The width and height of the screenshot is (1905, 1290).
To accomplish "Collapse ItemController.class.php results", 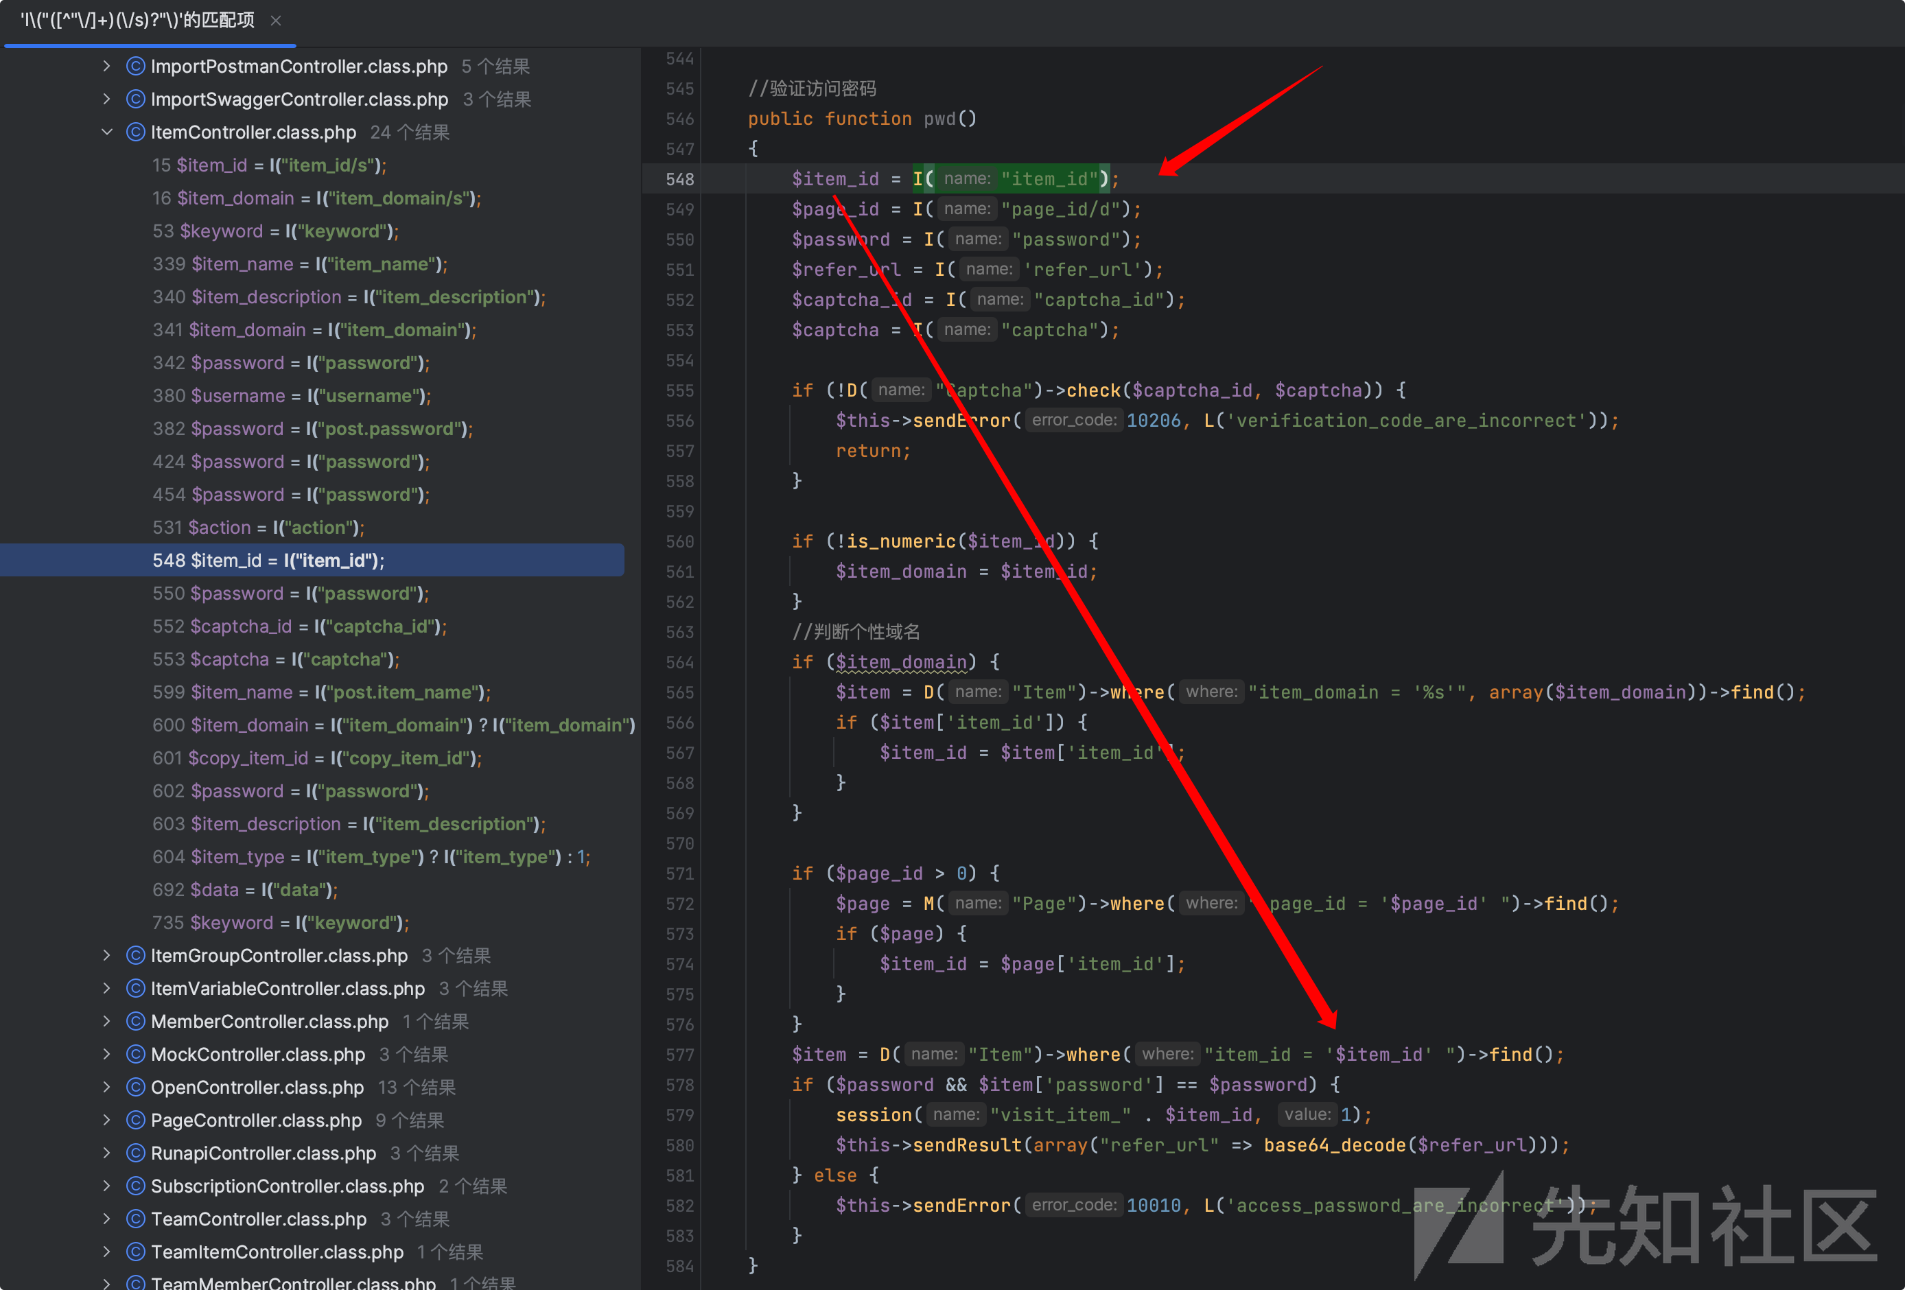I will click(106, 132).
